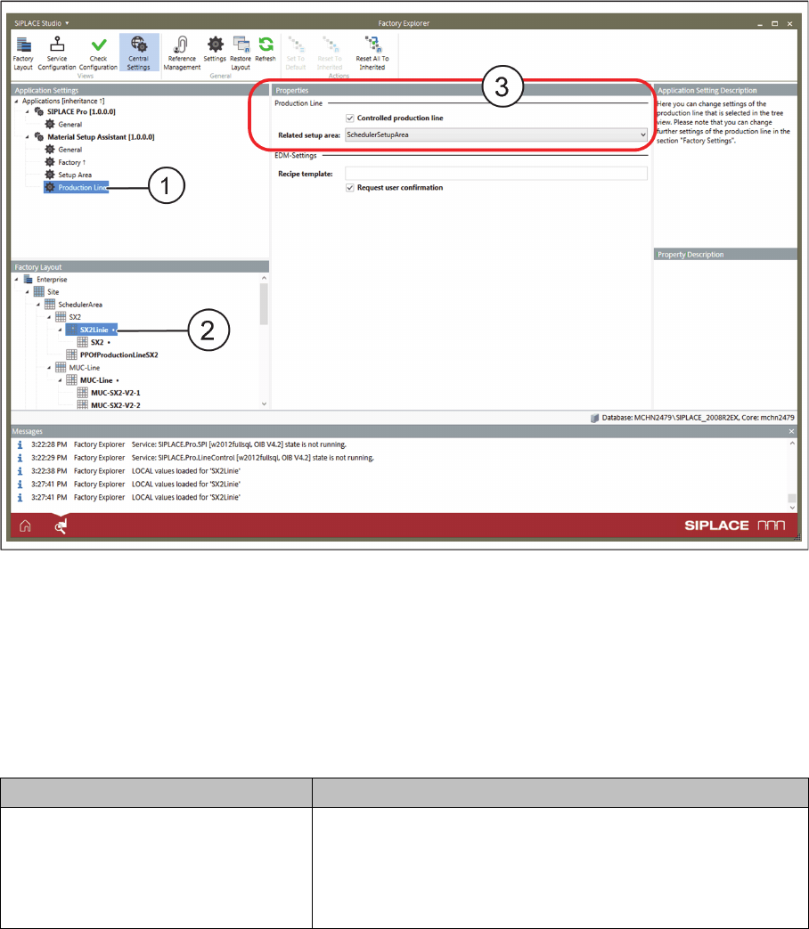Viewport: 809px width, 929px height.
Task: Select the SchedulerArea node
Action: [x=80, y=305]
